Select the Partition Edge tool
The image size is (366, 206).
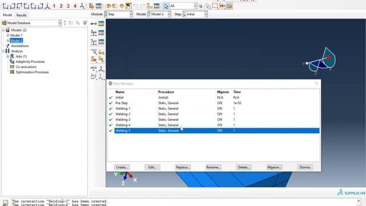pos(94,51)
